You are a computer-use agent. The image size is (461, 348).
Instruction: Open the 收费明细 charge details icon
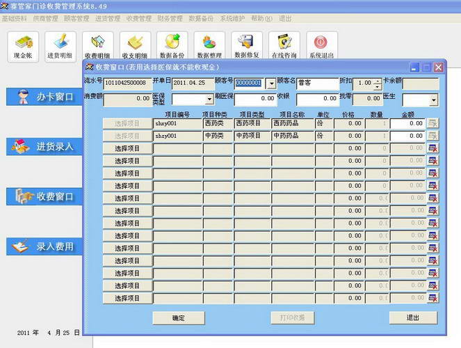coord(97,47)
